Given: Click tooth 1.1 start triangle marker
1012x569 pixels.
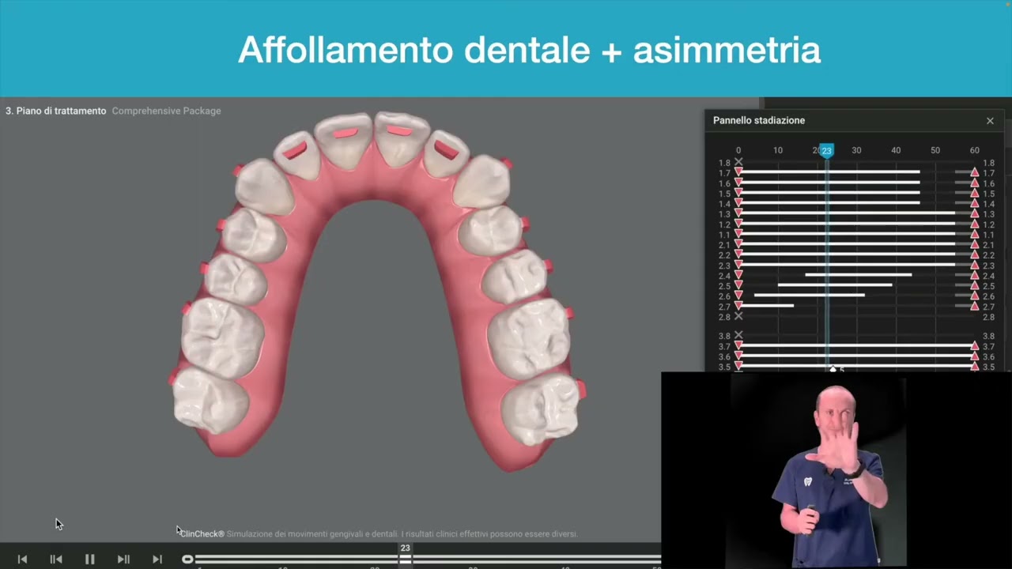Looking at the screenshot, I should 738,233.
